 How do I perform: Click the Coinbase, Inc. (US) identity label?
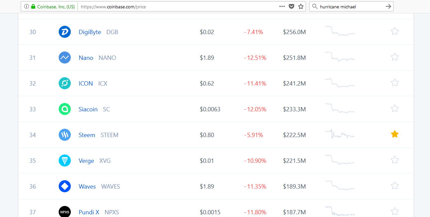pyautogui.click(x=56, y=7)
